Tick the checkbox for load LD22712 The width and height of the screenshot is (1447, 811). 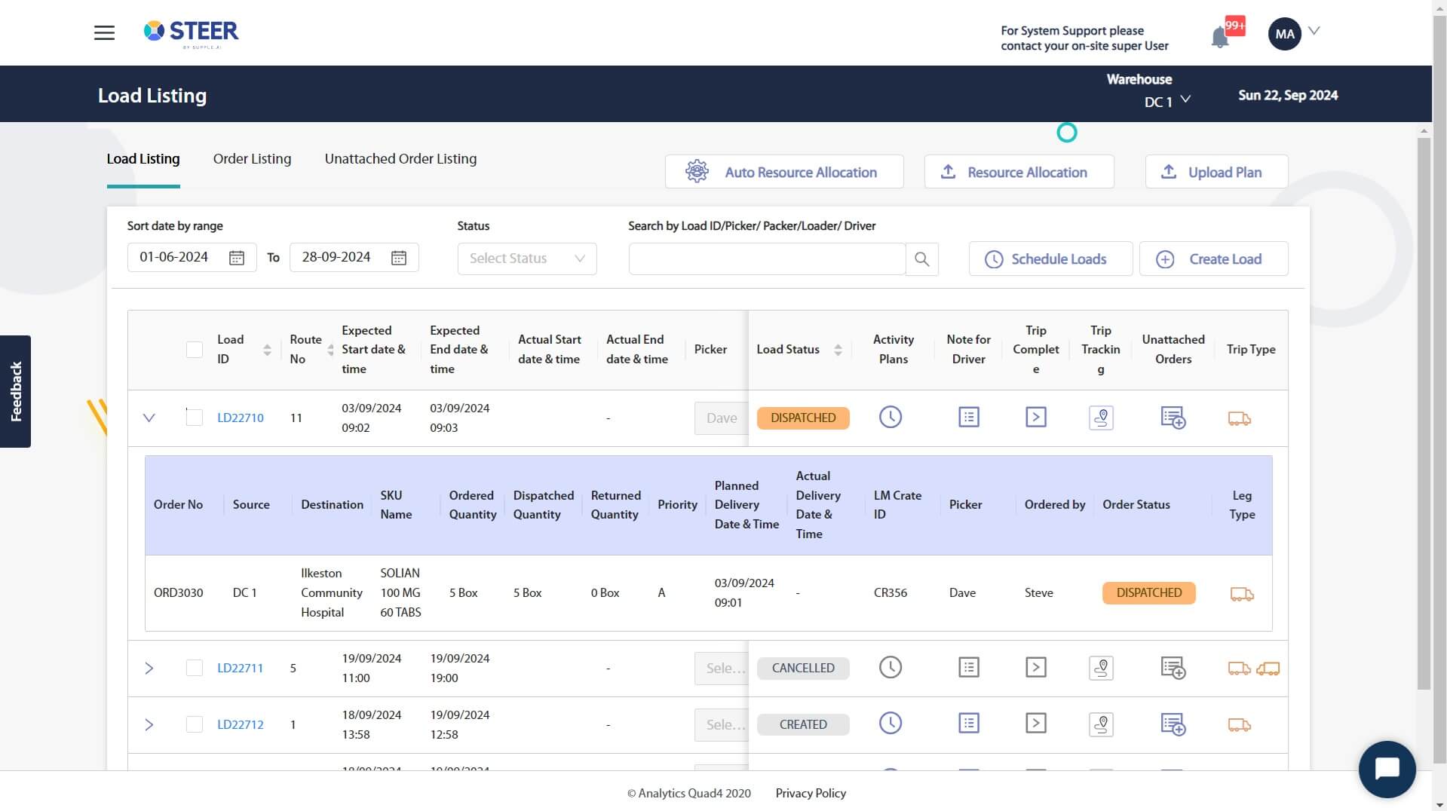click(x=195, y=724)
